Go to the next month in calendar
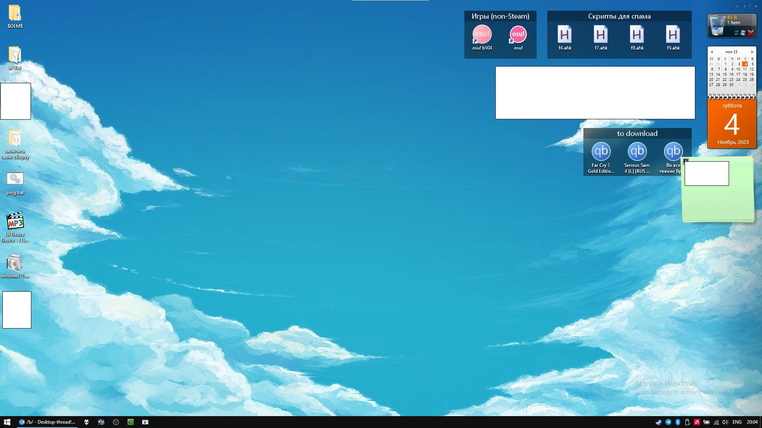This screenshot has height=428, width=762. pos(752,52)
